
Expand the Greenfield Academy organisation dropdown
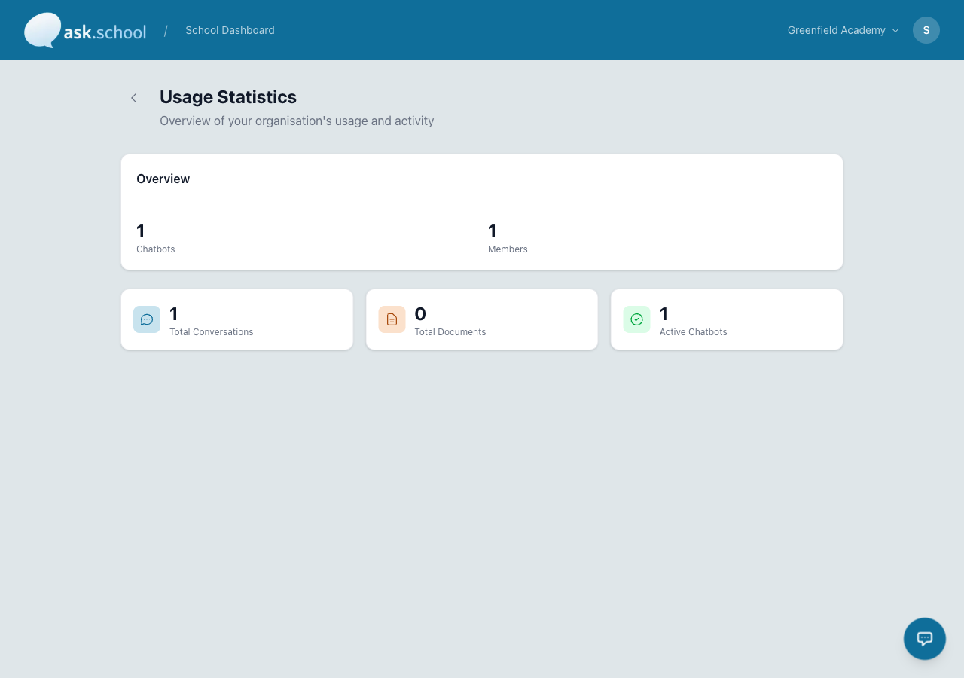coord(843,30)
